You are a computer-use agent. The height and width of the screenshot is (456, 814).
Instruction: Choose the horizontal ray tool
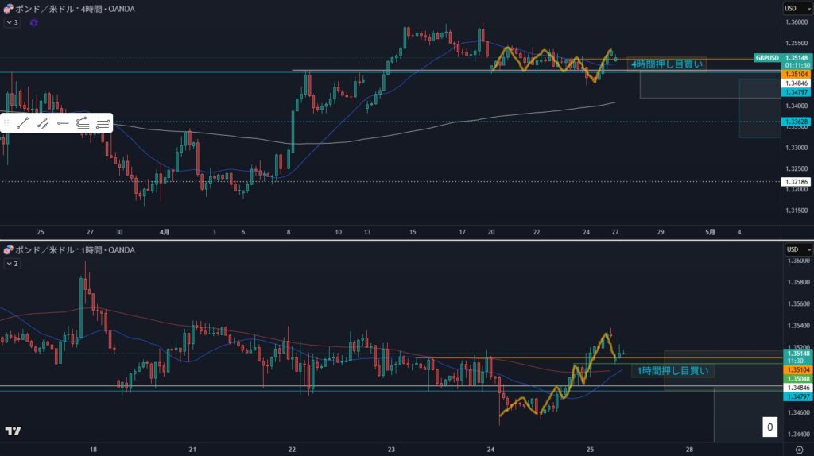63,122
